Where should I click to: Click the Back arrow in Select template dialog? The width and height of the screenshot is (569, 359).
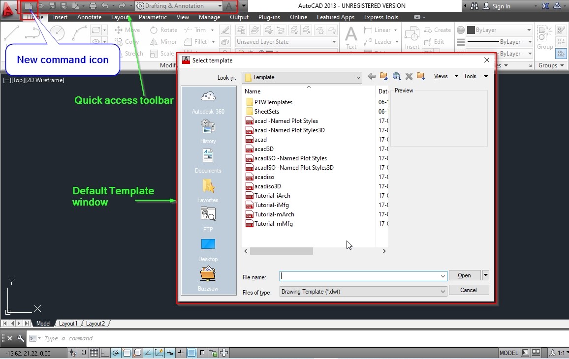(x=372, y=76)
